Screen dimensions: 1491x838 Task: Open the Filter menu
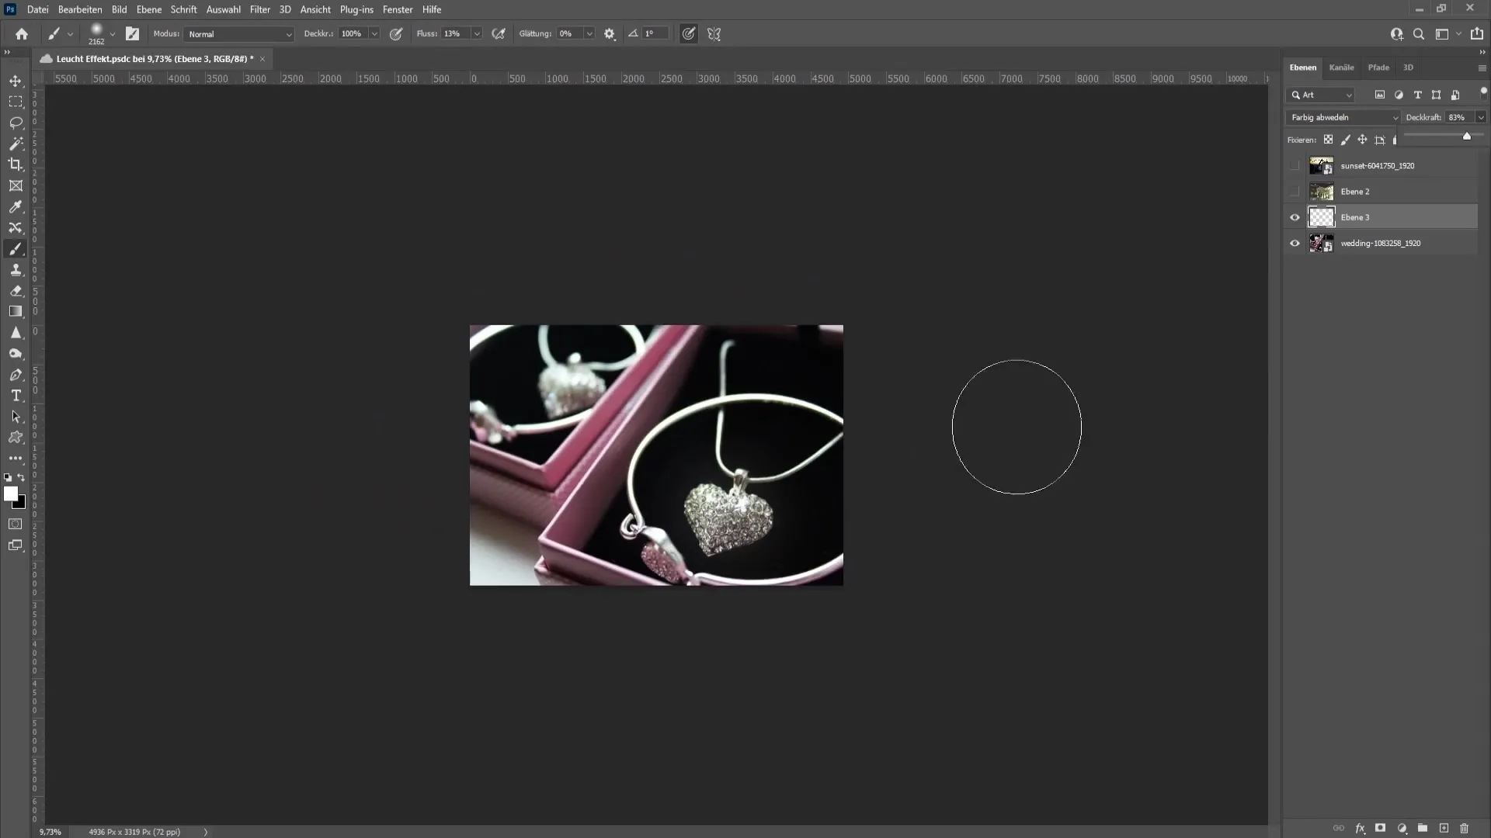point(260,9)
